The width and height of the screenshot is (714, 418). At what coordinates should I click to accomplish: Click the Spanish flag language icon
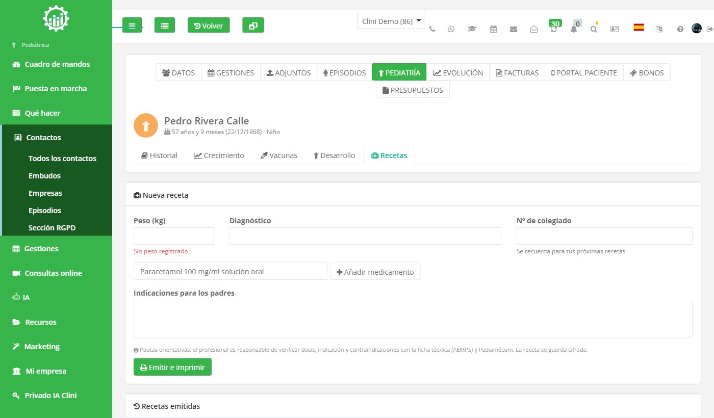[639, 28]
